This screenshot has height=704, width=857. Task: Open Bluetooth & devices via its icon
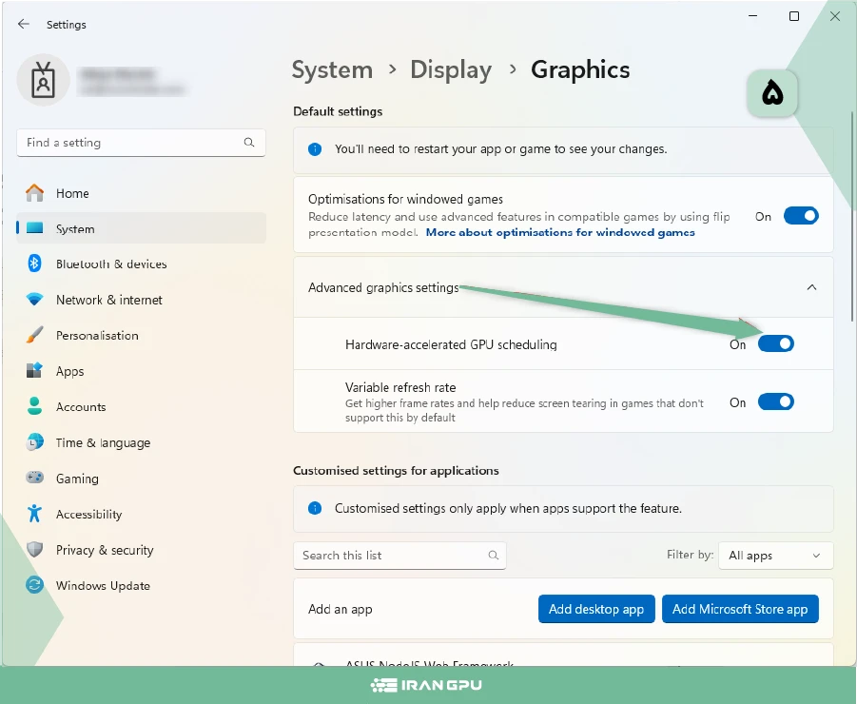point(35,264)
